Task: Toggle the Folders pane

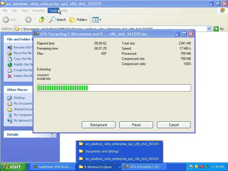Action: pos(78,20)
